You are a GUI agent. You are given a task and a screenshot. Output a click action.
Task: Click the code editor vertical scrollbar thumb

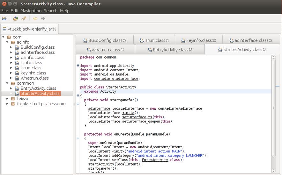point(274,108)
